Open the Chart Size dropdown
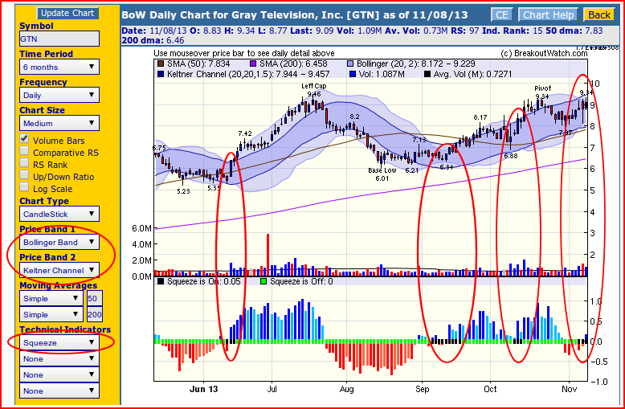 59,123
